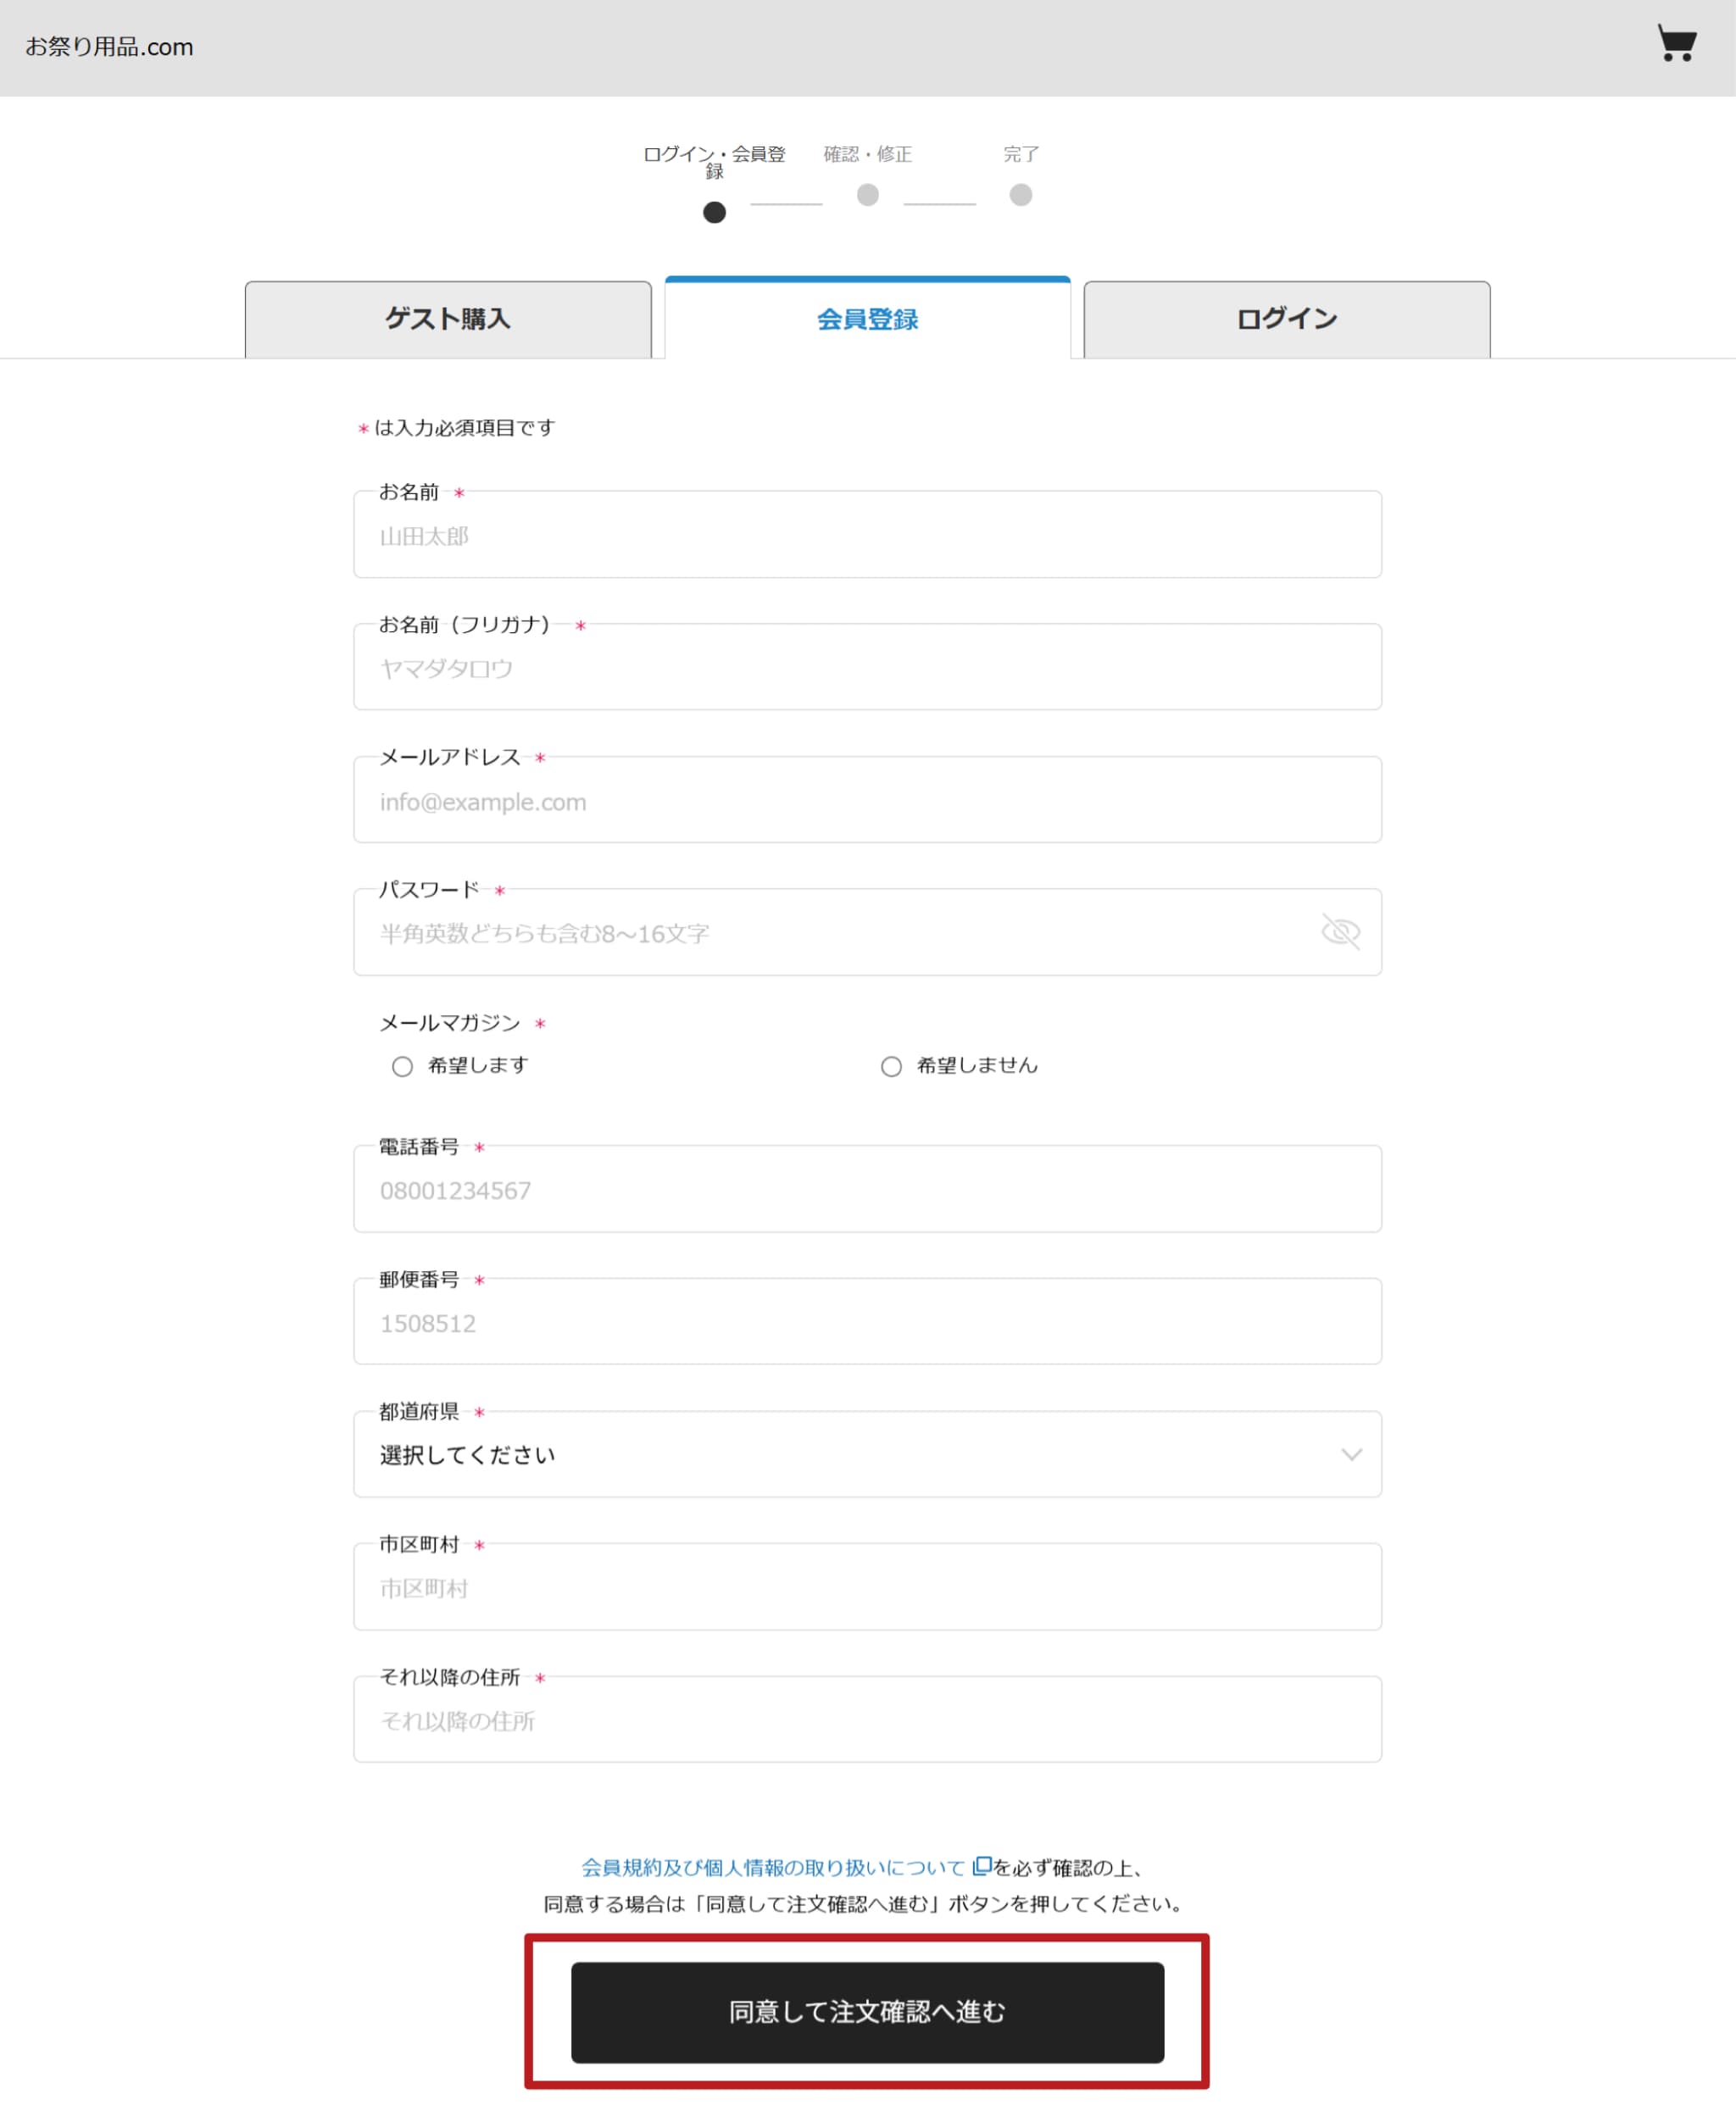1736x2122 pixels.
Task: Toggle password visibility eye icon
Action: pos(1340,931)
